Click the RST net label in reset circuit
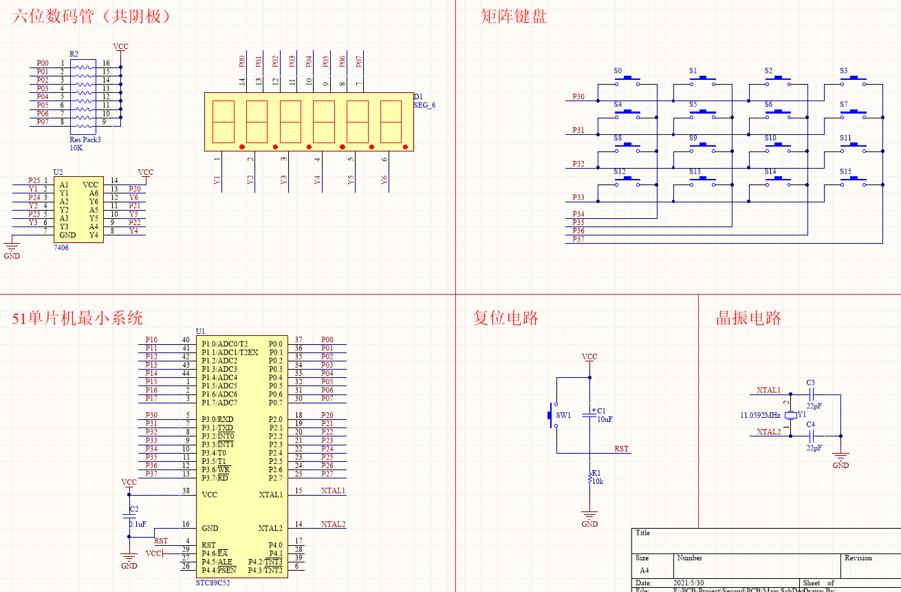The image size is (901, 592). 622,449
